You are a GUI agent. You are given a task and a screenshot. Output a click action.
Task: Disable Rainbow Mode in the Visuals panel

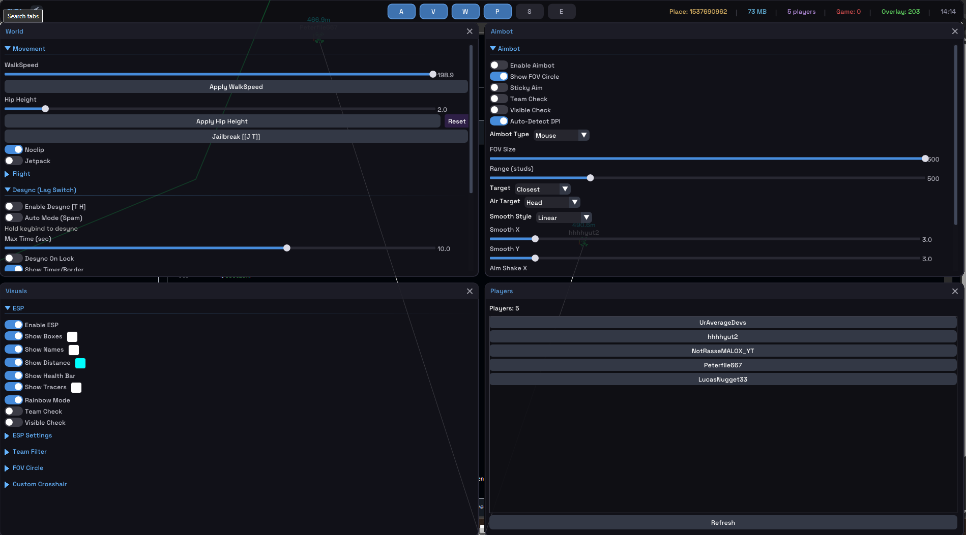(14, 400)
